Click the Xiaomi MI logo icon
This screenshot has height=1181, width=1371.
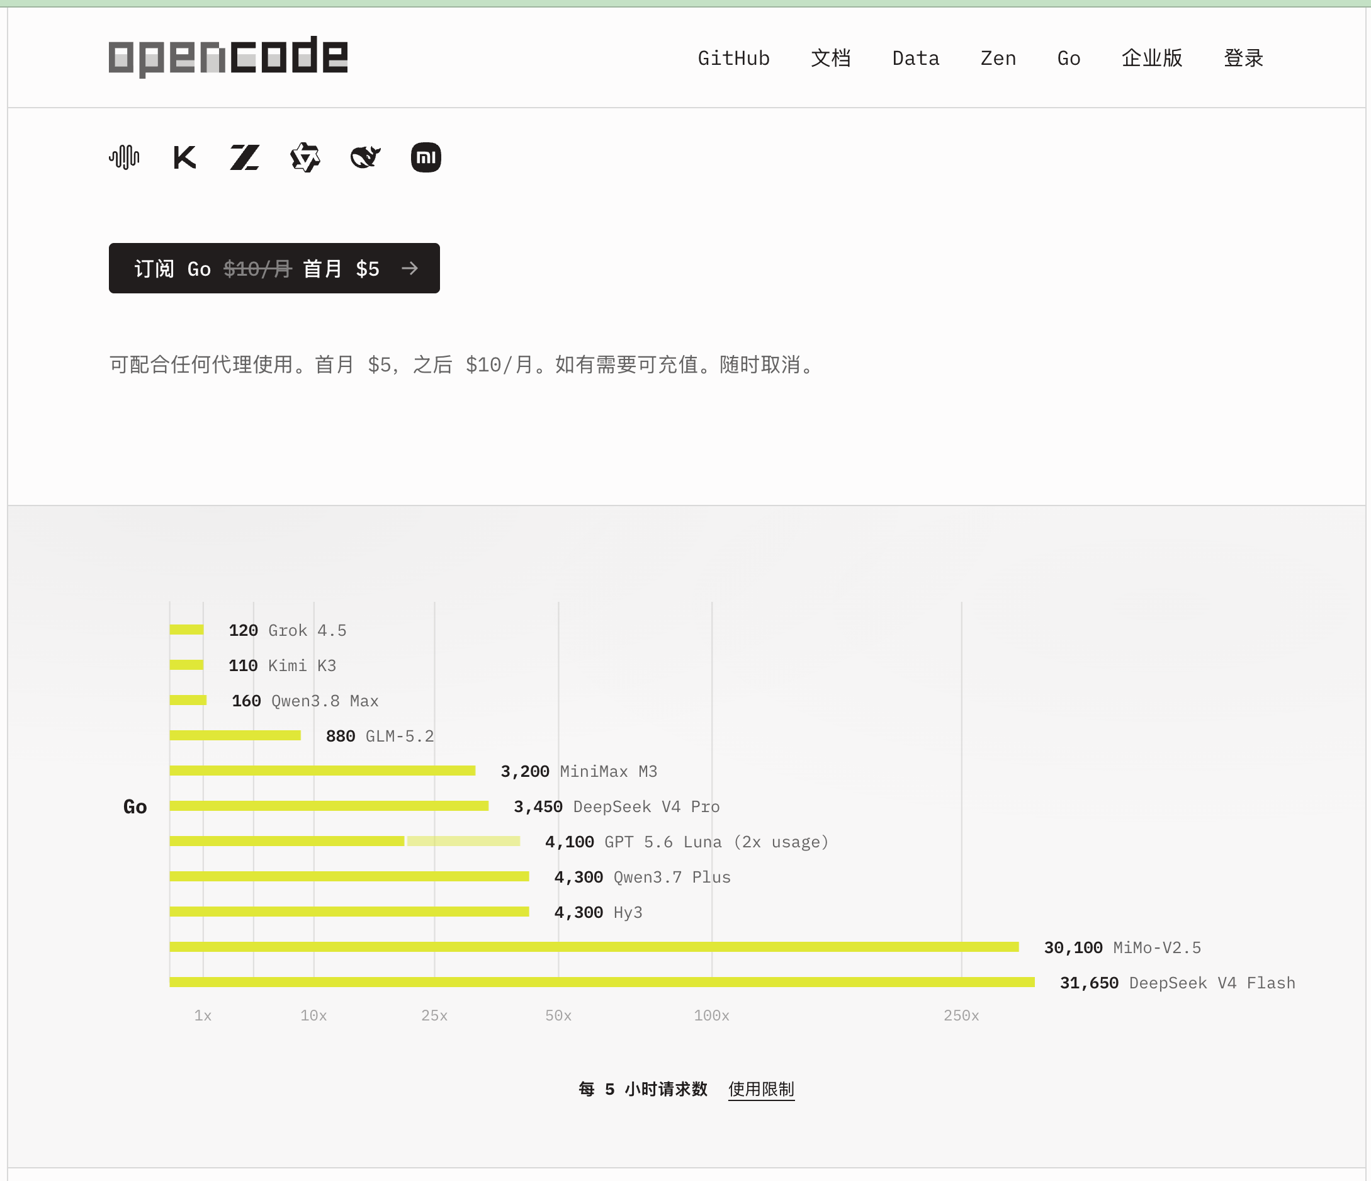pyautogui.click(x=426, y=157)
